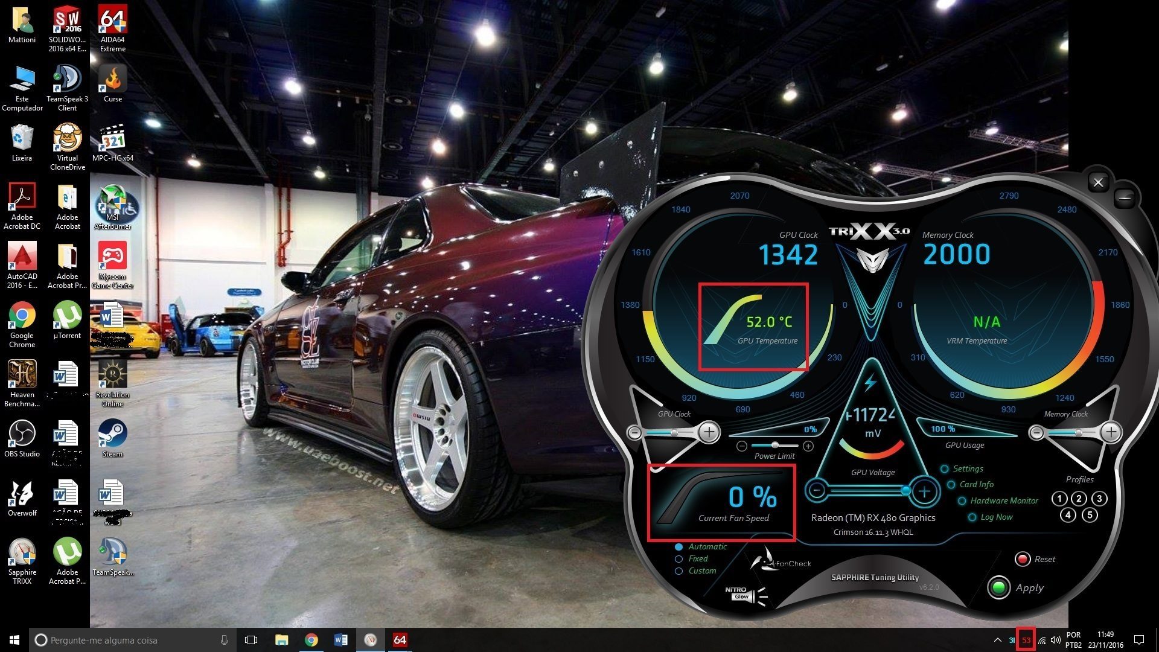Decrease GPU Voltage with the minus button
1159x652 pixels.
pos(817,490)
